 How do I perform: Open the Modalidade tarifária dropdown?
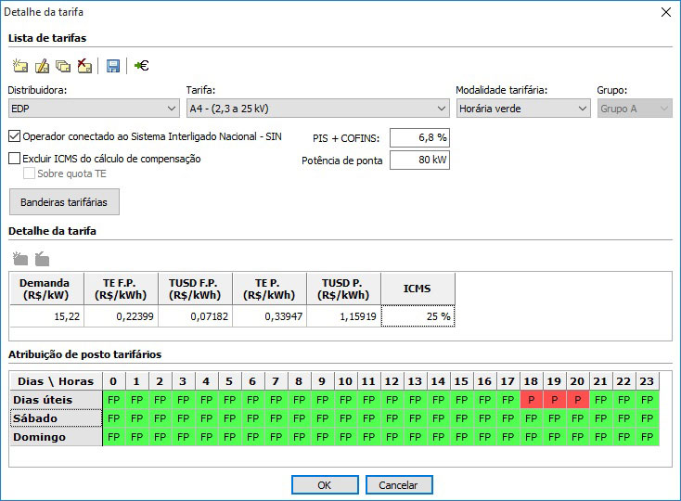click(523, 109)
